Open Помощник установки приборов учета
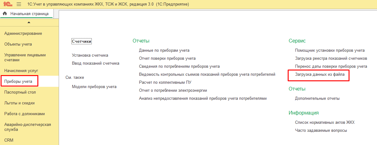Image resolution: width=377 pixels, height=145 pixels. pyautogui.click(x=330, y=50)
